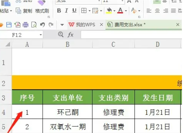Select row 1 header
Image resolution: width=183 pixels, height=133 pixels.
pos(6,62)
